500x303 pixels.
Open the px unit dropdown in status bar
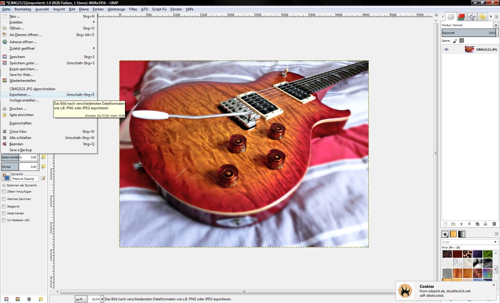(x=80, y=299)
